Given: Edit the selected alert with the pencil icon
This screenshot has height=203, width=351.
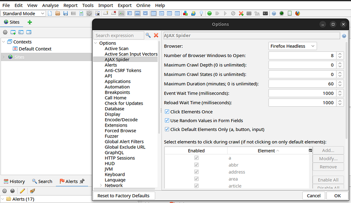Looking at the screenshot, I should pyautogui.click(x=22, y=191).
